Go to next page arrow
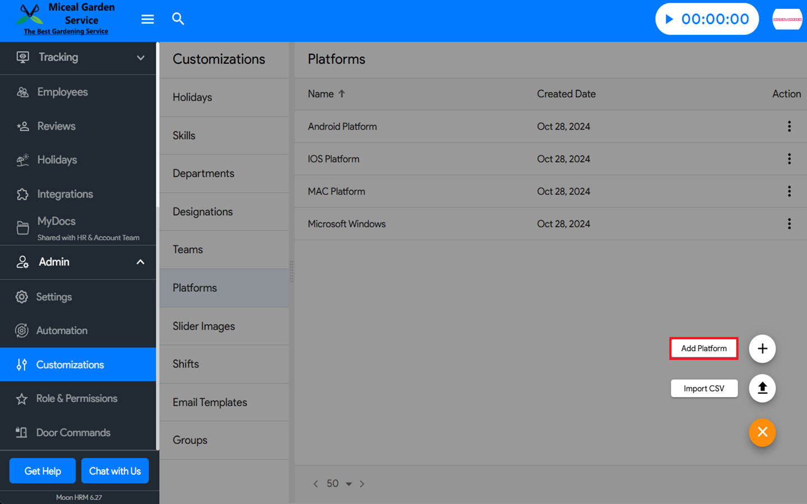This screenshot has width=807, height=504. tap(362, 484)
